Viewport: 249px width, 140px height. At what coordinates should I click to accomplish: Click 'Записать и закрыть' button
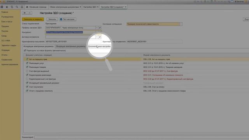(x=33, y=19)
